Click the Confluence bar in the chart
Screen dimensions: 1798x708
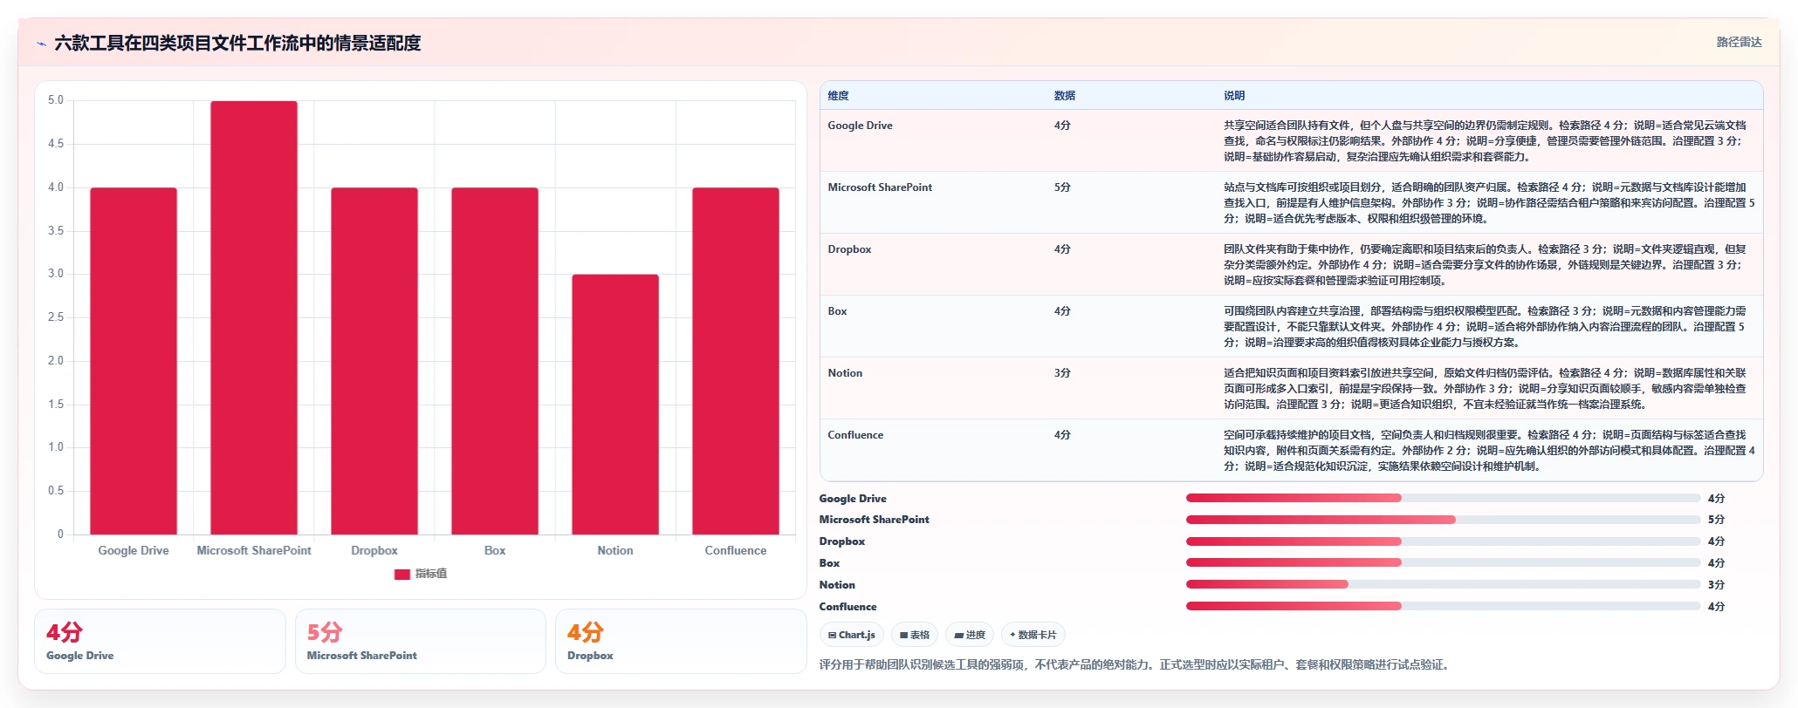tap(736, 361)
